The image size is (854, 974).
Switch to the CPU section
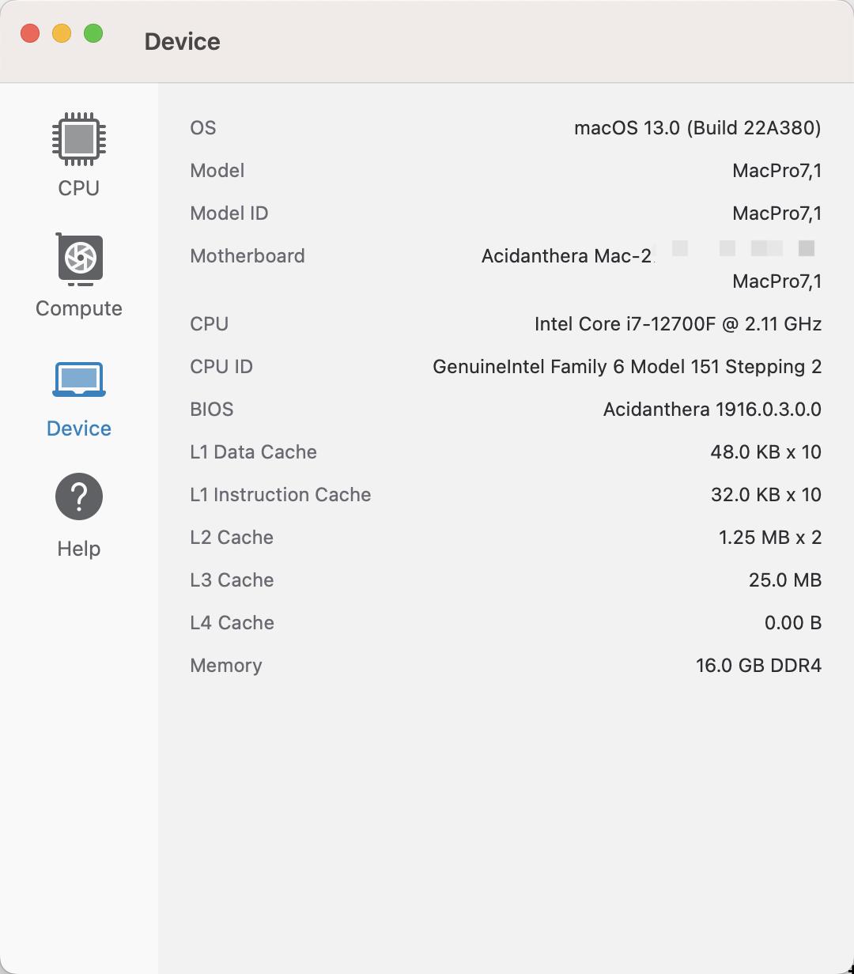tap(77, 188)
